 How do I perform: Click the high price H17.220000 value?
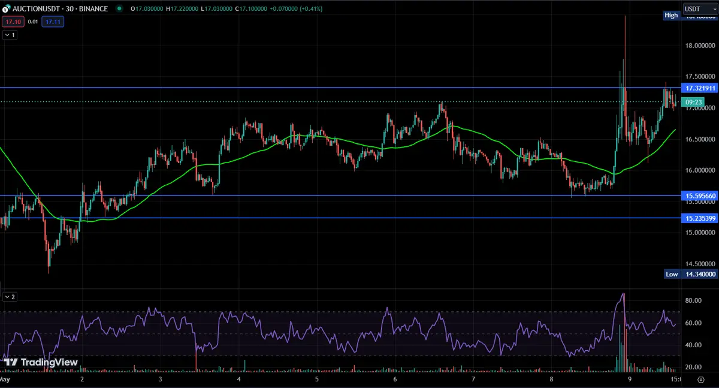click(x=183, y=9)
